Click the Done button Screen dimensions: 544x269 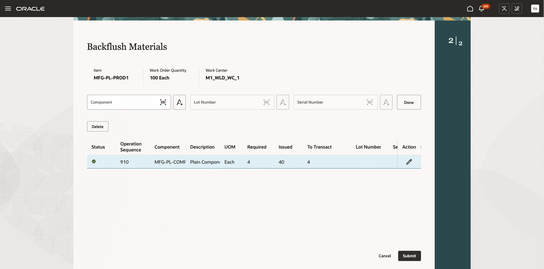tap(409, 102)
